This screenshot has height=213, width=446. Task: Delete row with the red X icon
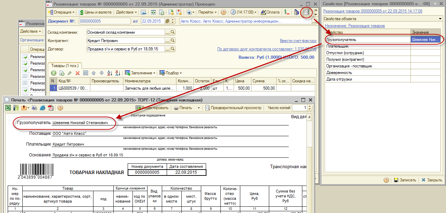pyautogui.click(x=78, y=73)
